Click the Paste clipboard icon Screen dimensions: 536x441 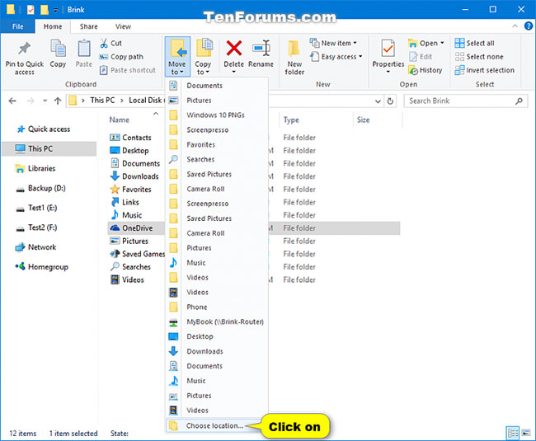click(x=84, y=48)
